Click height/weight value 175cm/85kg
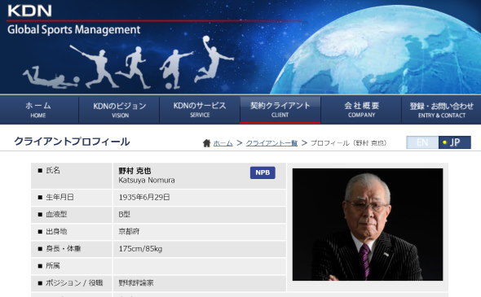 pyautogui.click(x=140, y=249)
